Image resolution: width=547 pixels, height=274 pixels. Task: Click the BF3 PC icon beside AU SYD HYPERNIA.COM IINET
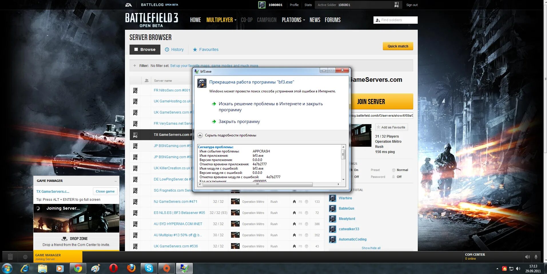coord(135,224)
